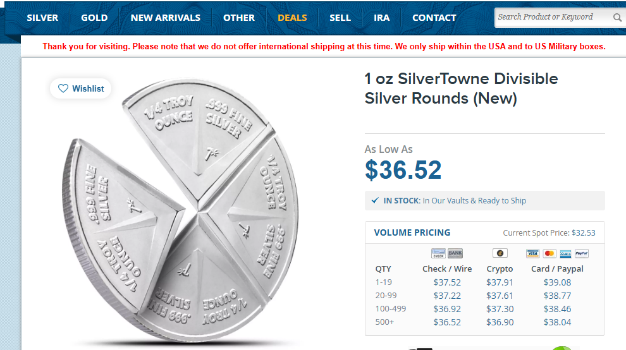Image resolution: width=626 pixels, height=350 pixels.
Task: Open the IRA page
Action: tap(382, 18)
